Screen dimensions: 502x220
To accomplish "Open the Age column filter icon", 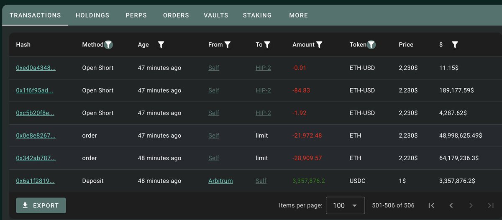I will (x=161, y=45).
